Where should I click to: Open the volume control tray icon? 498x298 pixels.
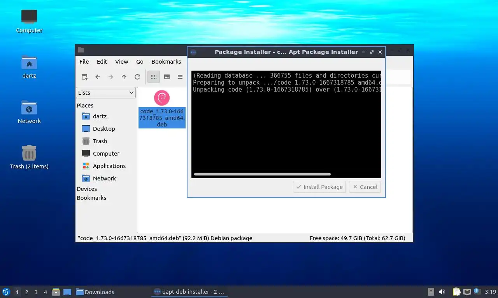(442, 292)
